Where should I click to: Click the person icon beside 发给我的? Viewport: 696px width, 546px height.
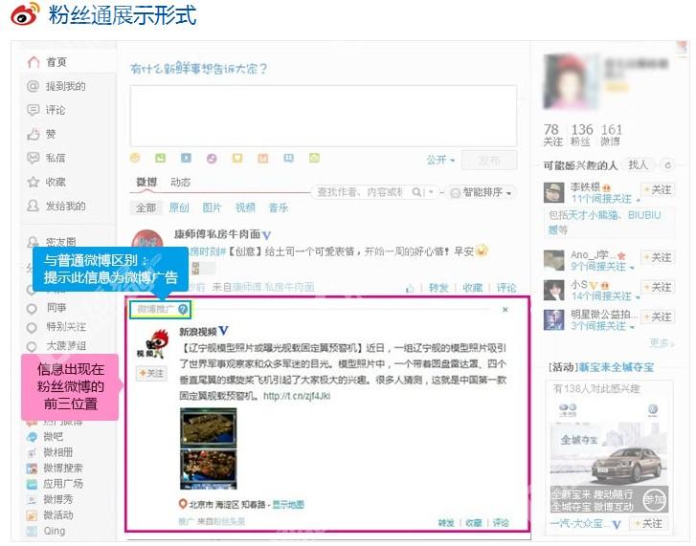click(34, 206)
